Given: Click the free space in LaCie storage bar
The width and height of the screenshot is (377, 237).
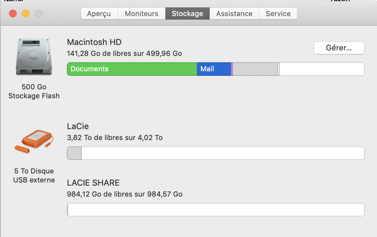Looking at the screenshot, I should (x=222, y=153).
